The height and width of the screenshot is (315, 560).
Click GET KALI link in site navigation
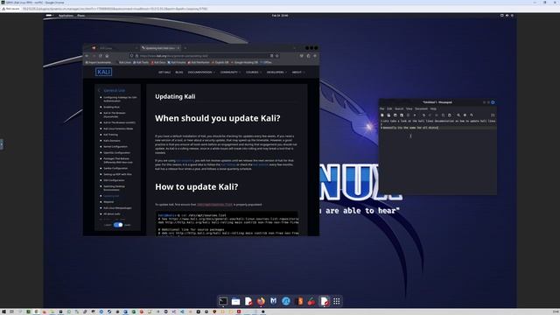click(164, 72)
